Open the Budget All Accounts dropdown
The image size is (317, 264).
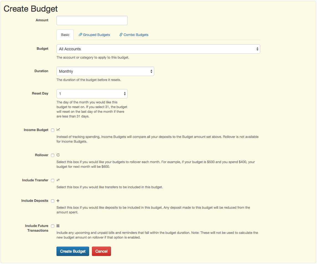(x=158, y=49)
